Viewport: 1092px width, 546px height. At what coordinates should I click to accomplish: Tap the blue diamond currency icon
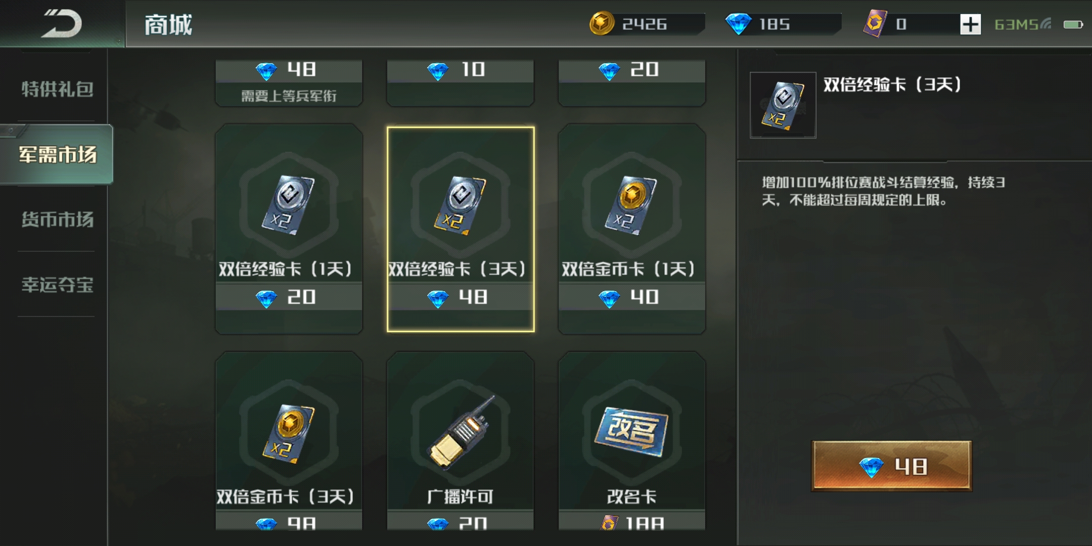739,24
